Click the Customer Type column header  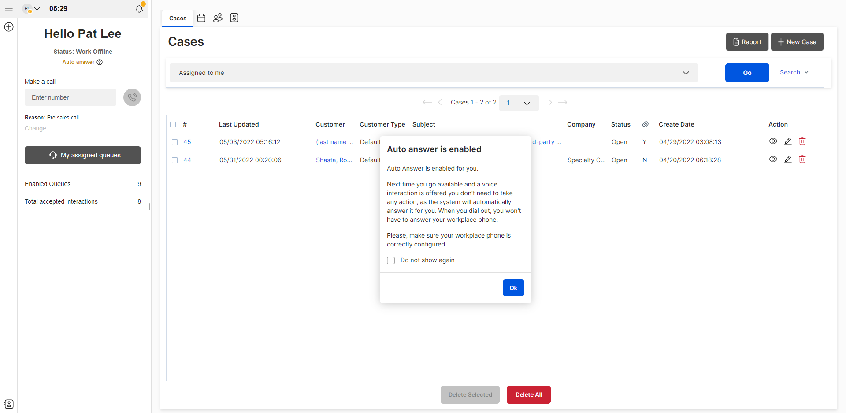point(382,124)
